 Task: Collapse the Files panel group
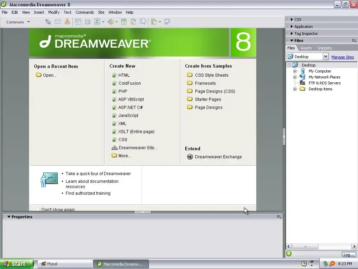coord(292,41)
